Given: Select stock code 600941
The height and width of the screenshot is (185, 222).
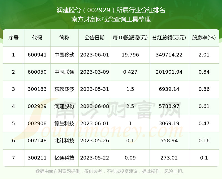Looking at the screenshot, I should pos(37,55).
